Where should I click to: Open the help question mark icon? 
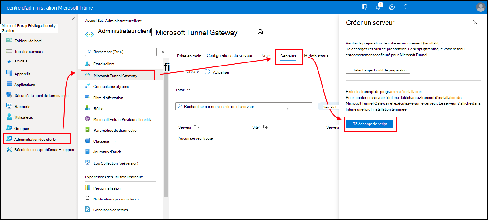pyautogui.click(x=406, y=7)
